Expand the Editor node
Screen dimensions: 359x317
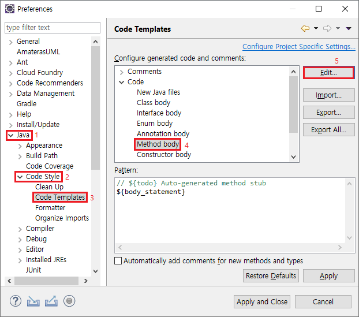(x=20, y=250)
